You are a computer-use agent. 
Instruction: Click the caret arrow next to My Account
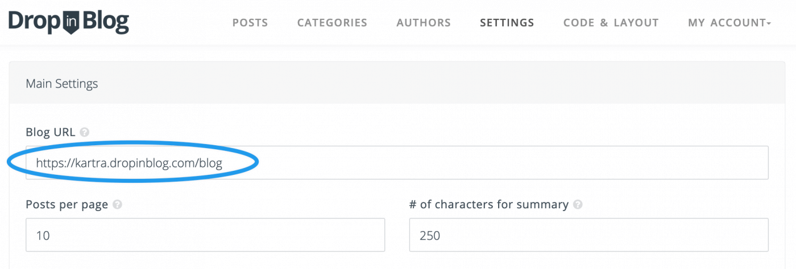(x=769, y=23)
